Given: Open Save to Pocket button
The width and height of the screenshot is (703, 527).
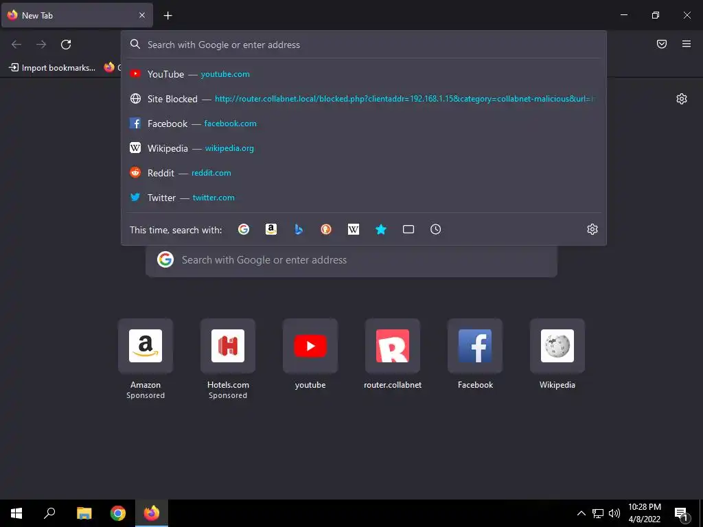Looking at the screenshot, I should 662,44.
